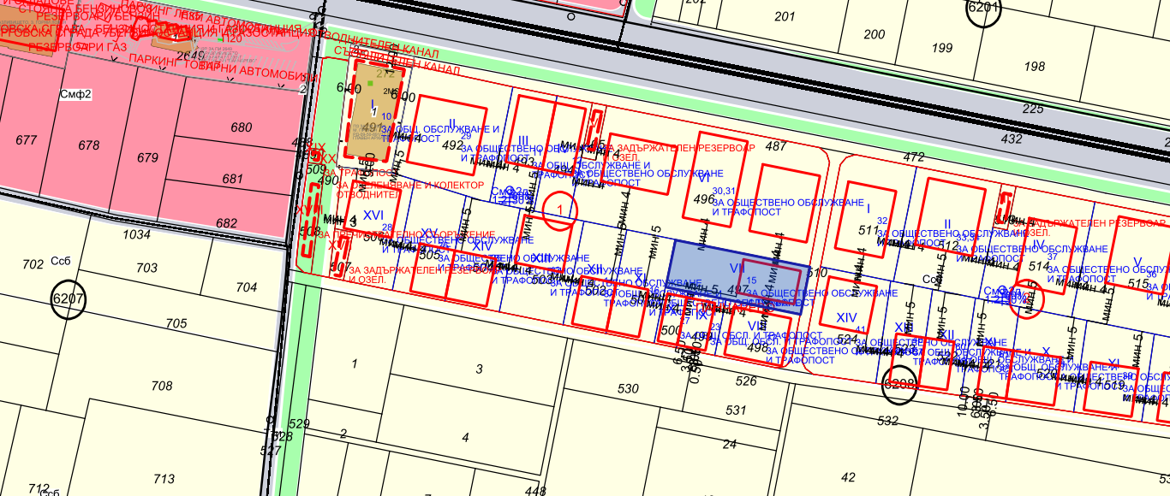Pick parcel 703 below the pink zone

pos(146,268)
